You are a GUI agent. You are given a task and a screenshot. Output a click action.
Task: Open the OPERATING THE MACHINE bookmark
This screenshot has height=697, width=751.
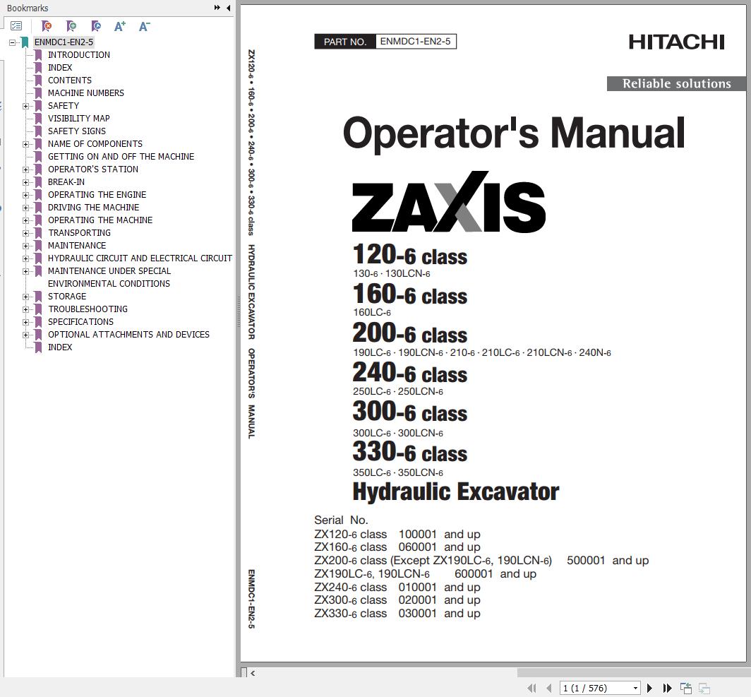100,220
